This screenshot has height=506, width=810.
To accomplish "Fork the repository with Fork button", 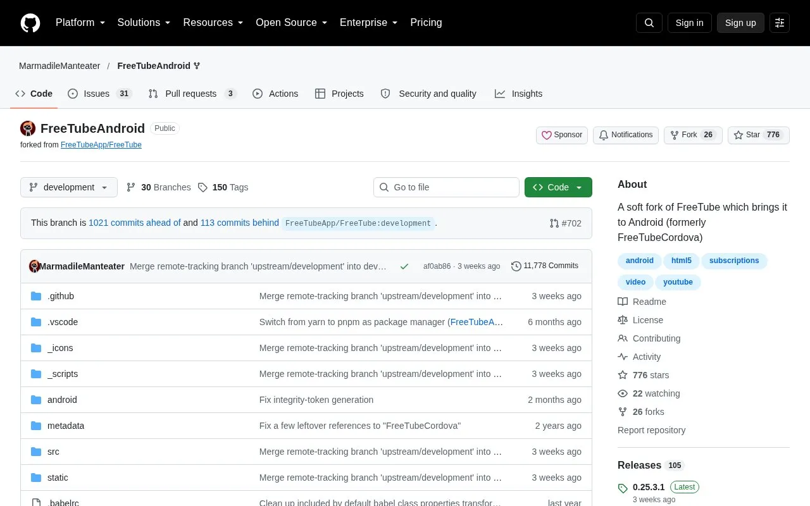I will tap(693, 135).
